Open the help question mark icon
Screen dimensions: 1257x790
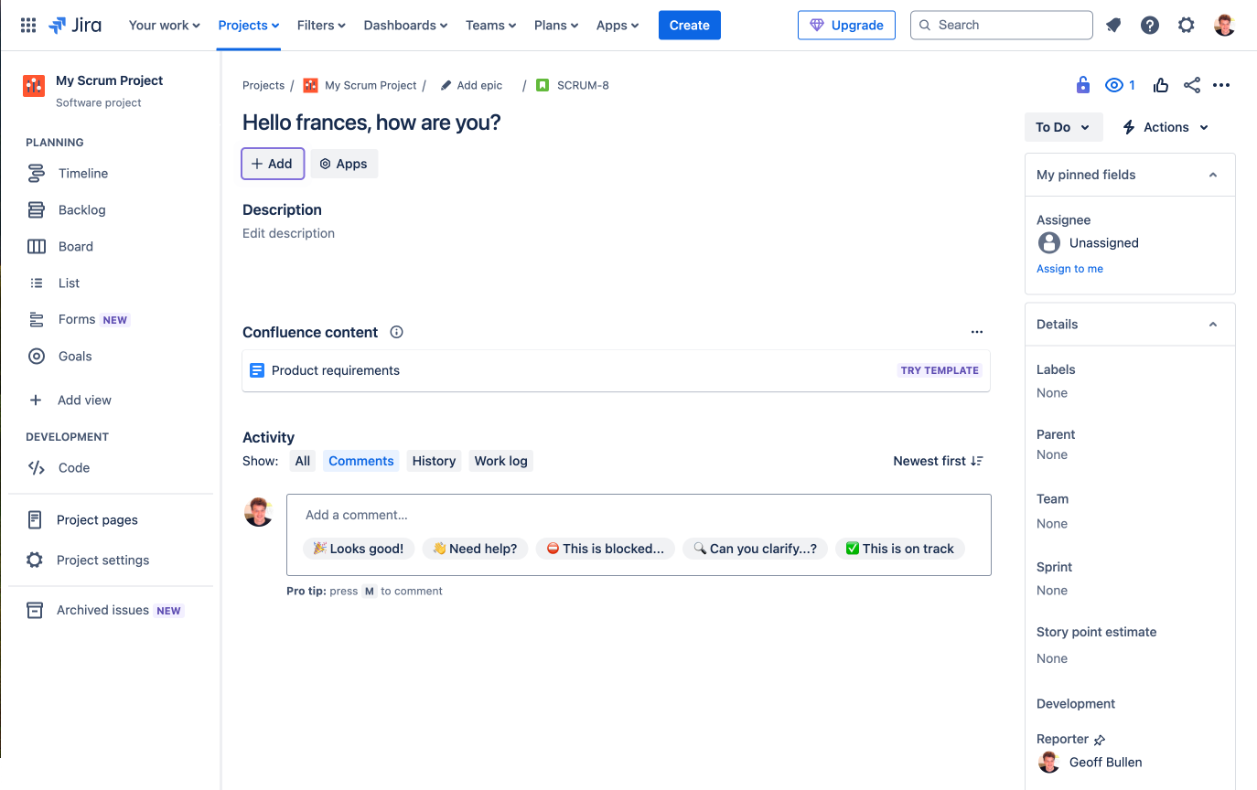pyautogui.click(x=1150, y=26)
